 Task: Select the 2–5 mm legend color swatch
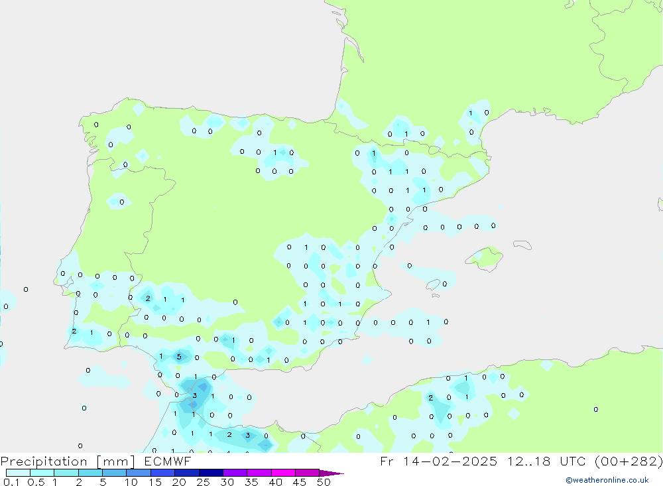point(90,473)
